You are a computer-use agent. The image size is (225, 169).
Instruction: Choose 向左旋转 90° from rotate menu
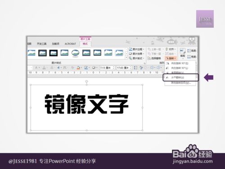[x=180, y=68]
